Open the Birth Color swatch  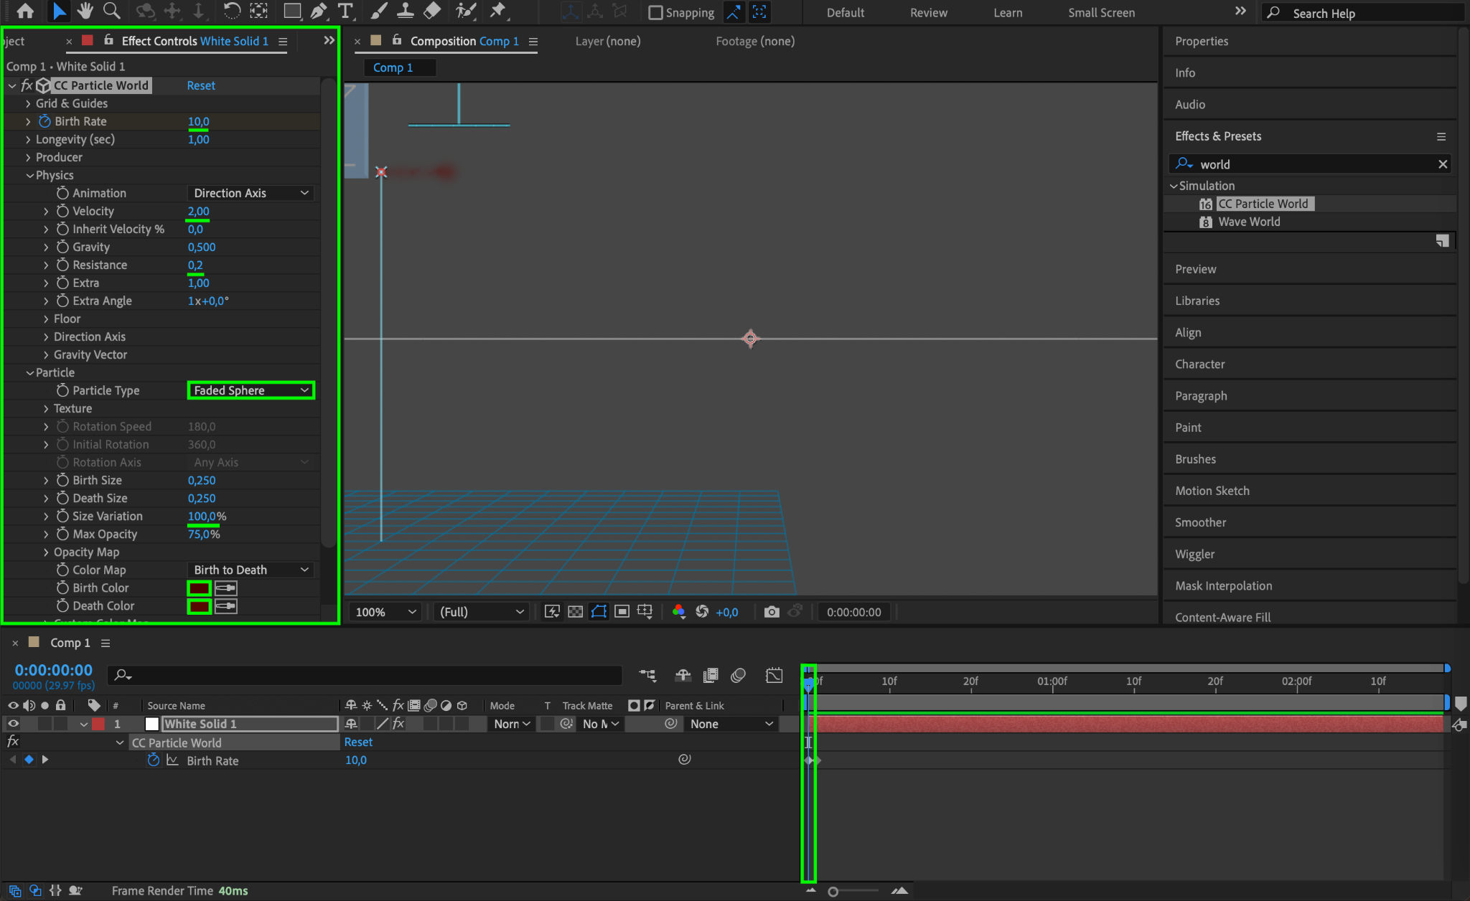199,588
